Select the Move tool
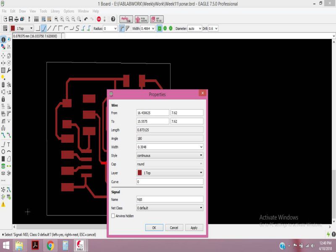The width and height of the screenshot is (336, 252). (3, 56)
